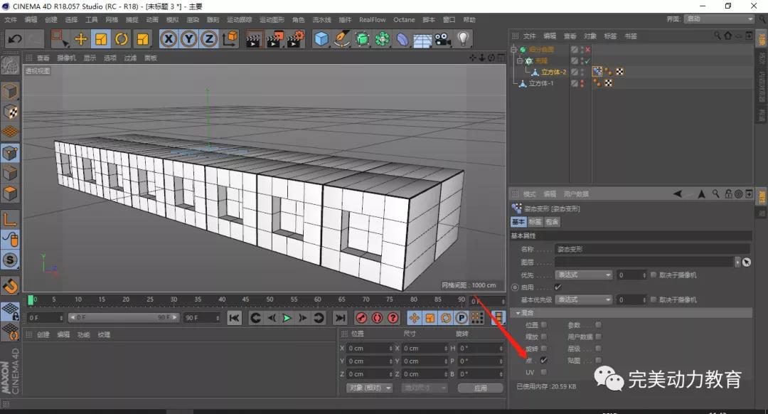Open the RealFlow menu
Viewport: 768px width, 414px height.
(x=372, y=20)
